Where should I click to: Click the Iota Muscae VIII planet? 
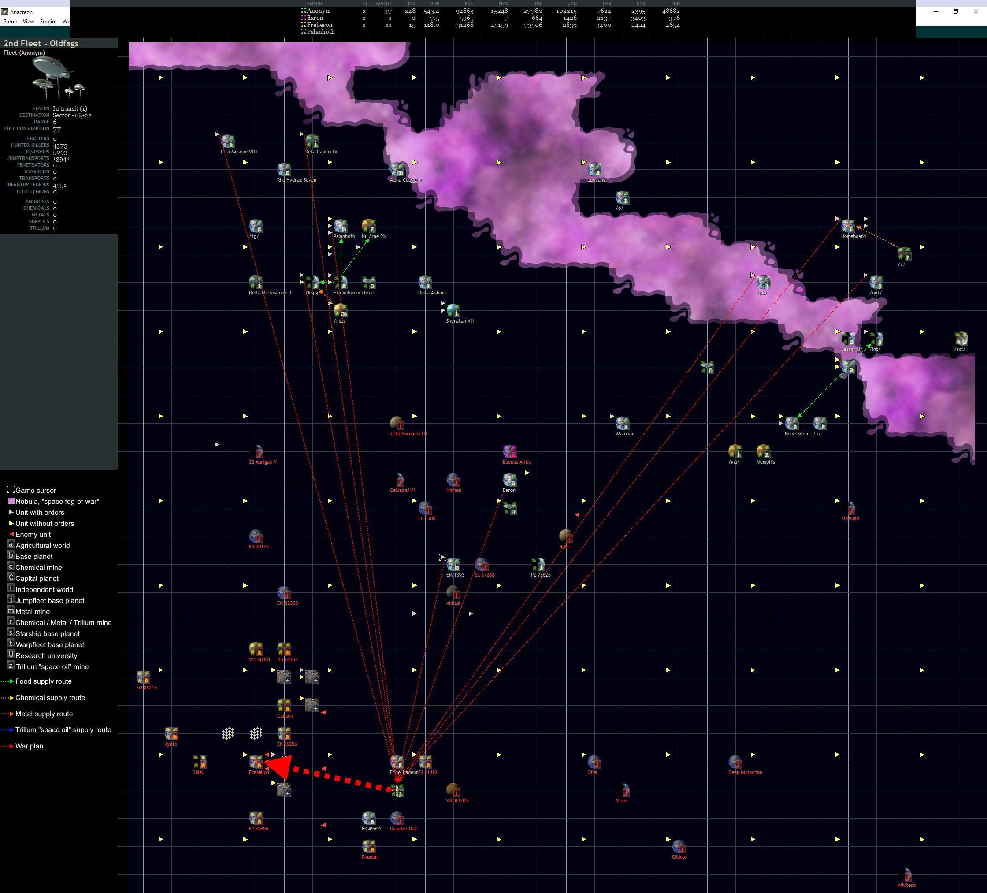pyautogui.click(x=228, y=141)
